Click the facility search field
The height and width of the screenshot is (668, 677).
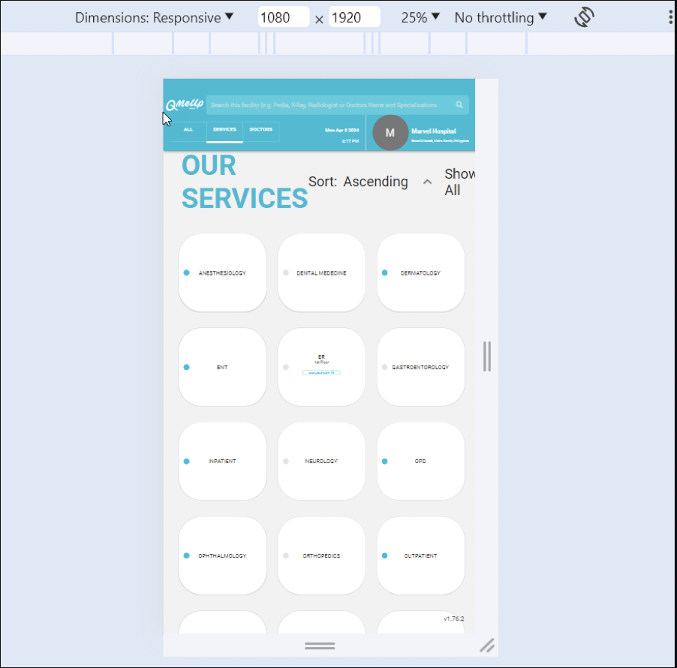click(330, 105)
